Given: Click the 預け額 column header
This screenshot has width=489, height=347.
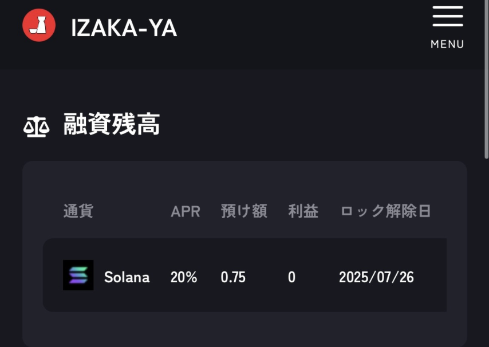Looking at the screenshot, I should pos(244,211).
